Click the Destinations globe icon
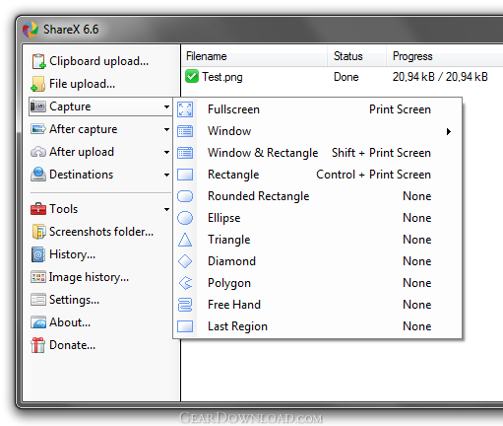Screen dimensions: 503x426 pyautogui.click(x=38, y=175)
